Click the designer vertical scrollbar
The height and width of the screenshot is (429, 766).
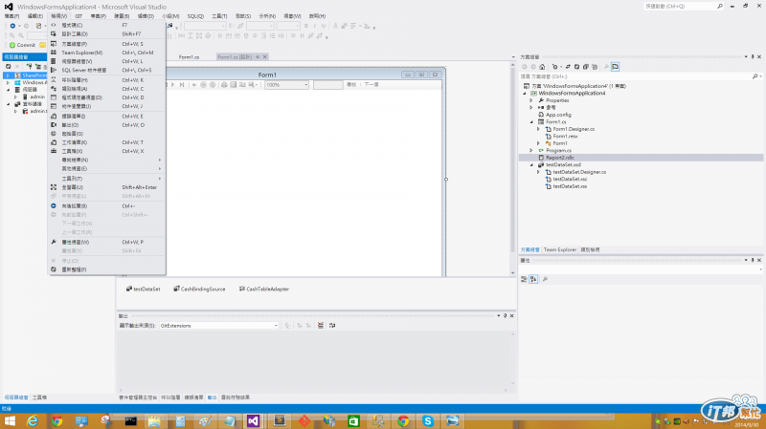click(x=512, y=168)
